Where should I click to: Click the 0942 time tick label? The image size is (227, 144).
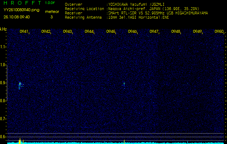pyautogui.click(x=45, y=31)
